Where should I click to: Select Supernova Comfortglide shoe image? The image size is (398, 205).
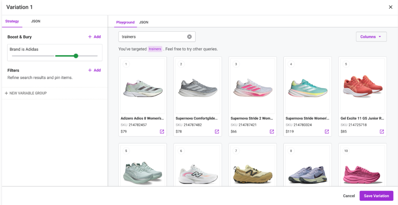198,88
